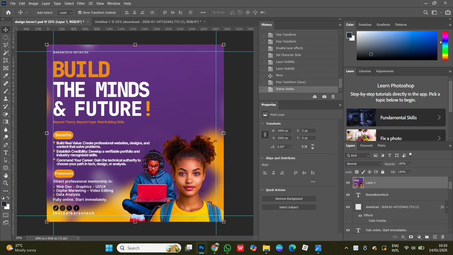The height and width of the screenshot is (255, 453).
Task: Click the foreground color swatch in Color panel
Action: pos(349,35)
